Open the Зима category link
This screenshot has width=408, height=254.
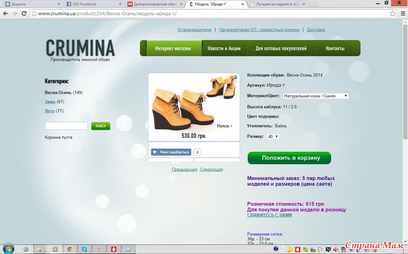50,102
